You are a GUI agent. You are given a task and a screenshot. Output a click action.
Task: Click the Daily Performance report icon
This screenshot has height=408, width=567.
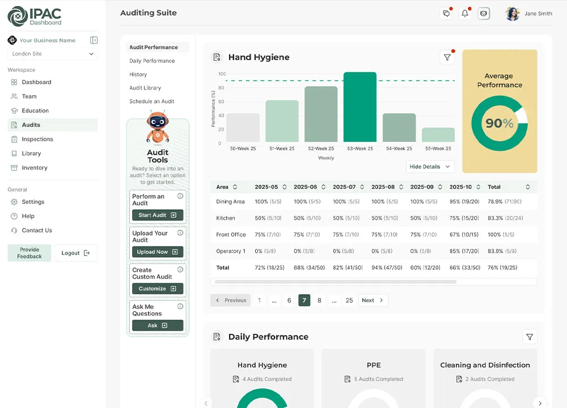[x=217, y=337]
